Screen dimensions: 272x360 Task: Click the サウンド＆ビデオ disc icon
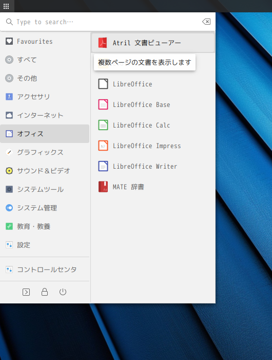click(x=9, y=171)
